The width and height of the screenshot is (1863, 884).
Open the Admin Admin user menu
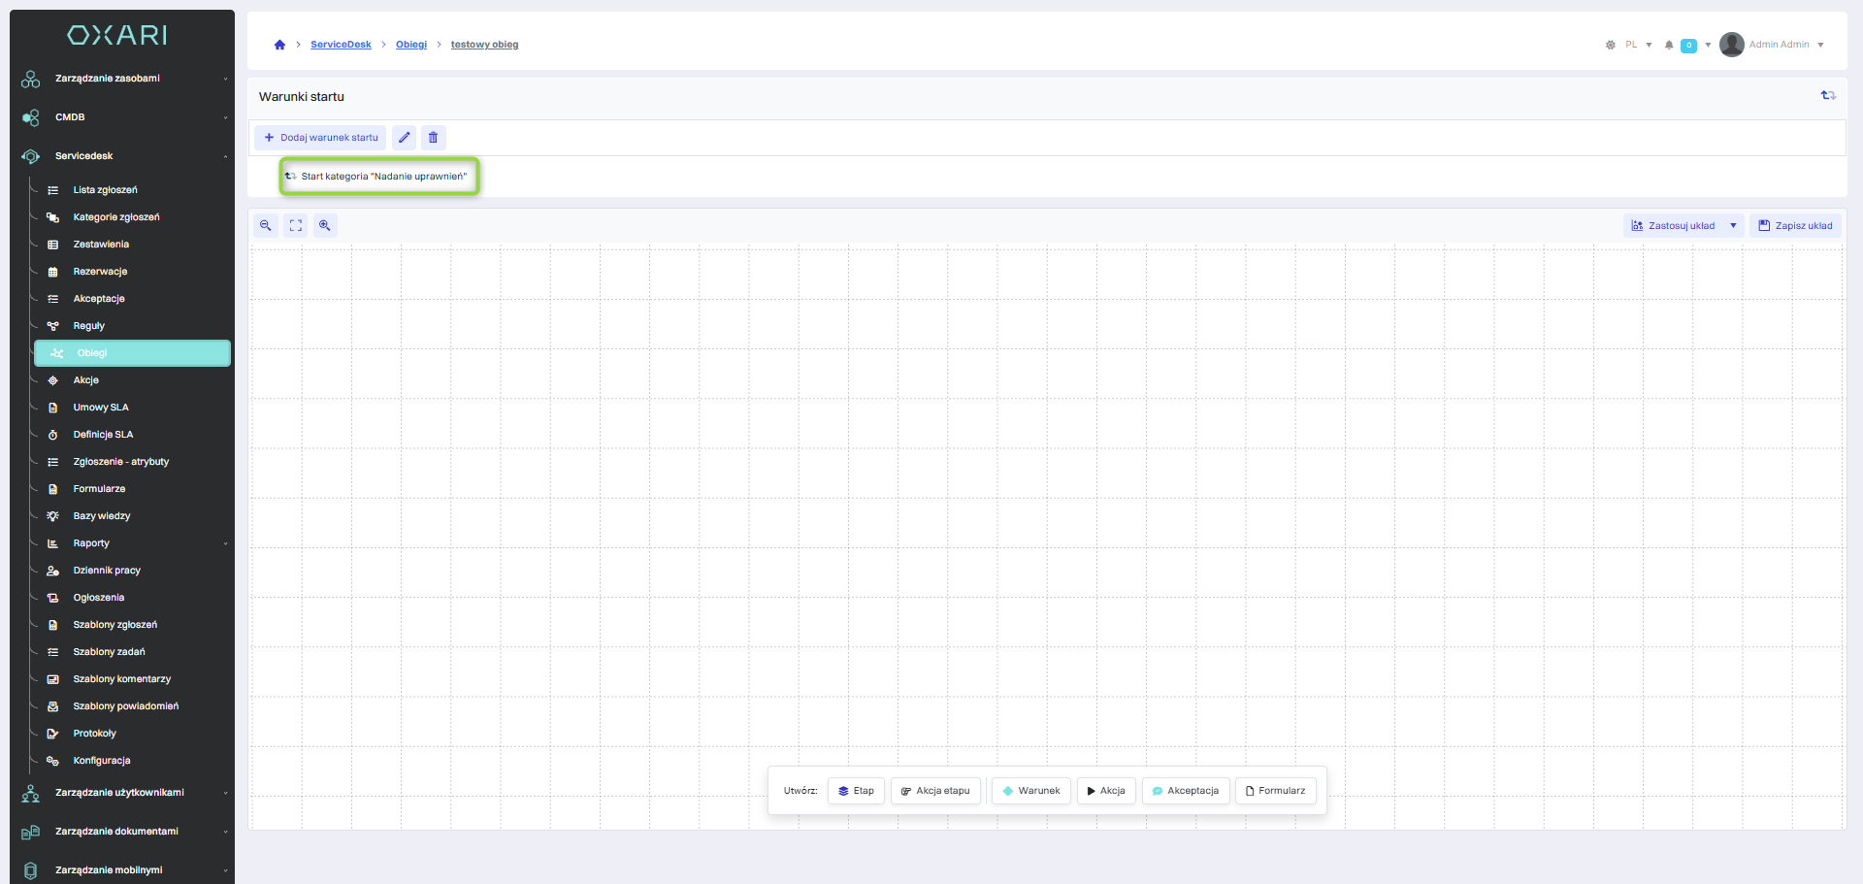pyautogui.click(x=1778, y=45)
